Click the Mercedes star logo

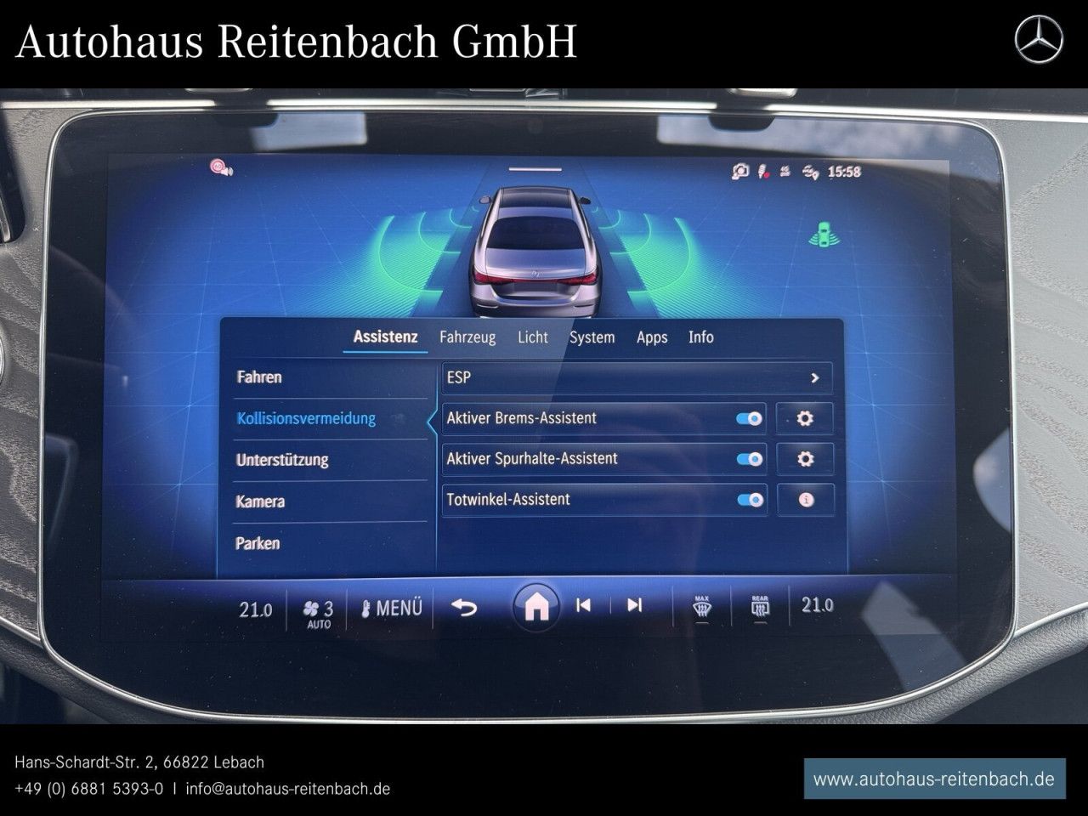[x=1039, y=41]
